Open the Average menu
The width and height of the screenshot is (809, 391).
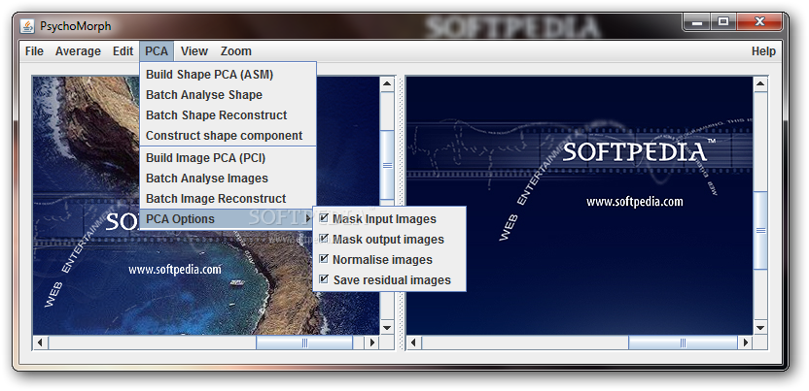(78, 51)
